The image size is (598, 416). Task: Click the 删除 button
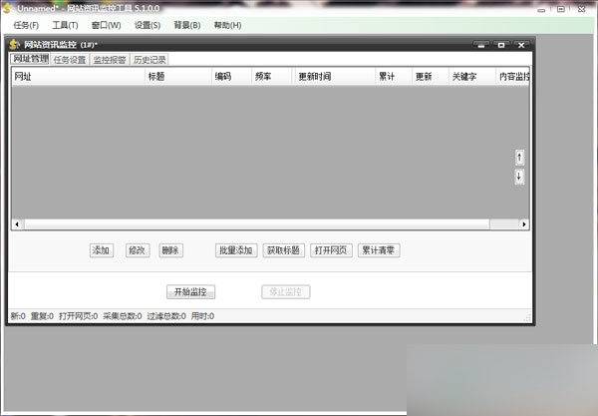pos(170,250)
